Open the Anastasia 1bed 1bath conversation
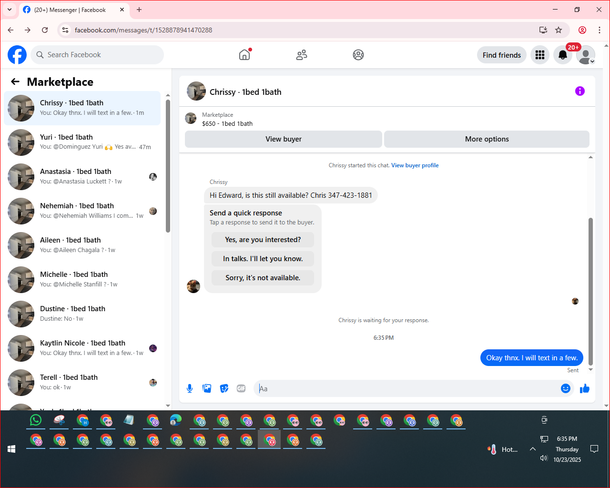Image resolution: width=610 pixels, height=488 pixels. 82,177
